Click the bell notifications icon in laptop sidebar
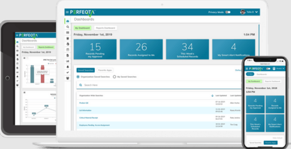The width and height of the screenshot is (291, 149). 68,67
